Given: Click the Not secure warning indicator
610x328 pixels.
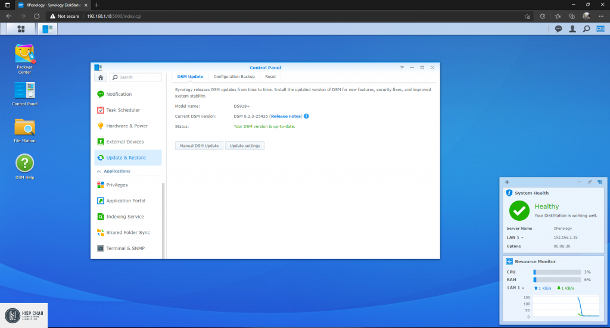Looking at the screenshot, I should click(x=64, y=16).
